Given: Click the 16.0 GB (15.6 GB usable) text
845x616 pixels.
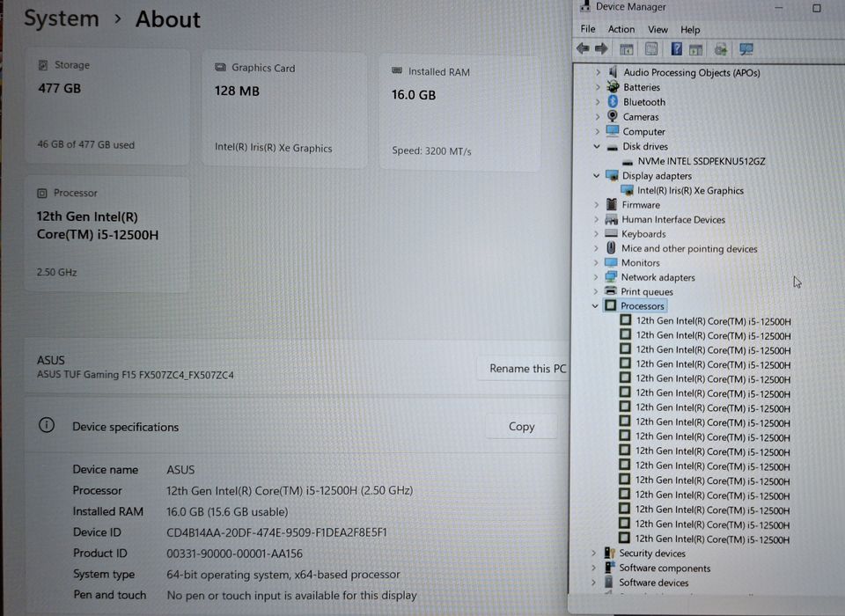Looking at the screenshot, I should 227,511.
